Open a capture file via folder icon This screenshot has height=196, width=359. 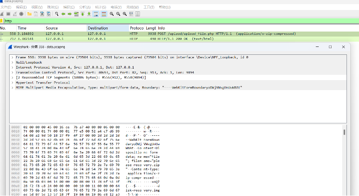pyautogui.click(x=30, y=14)
